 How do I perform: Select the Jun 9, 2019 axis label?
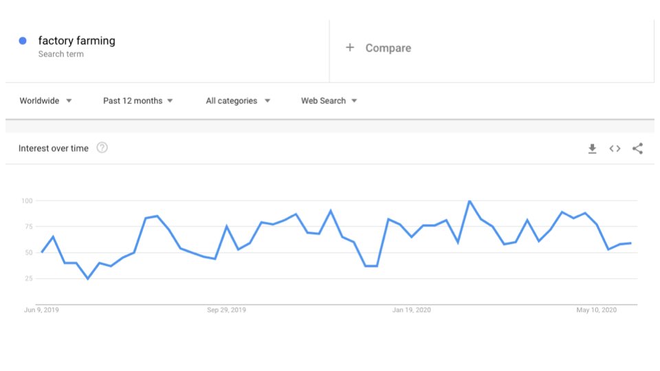click(41, 310)
